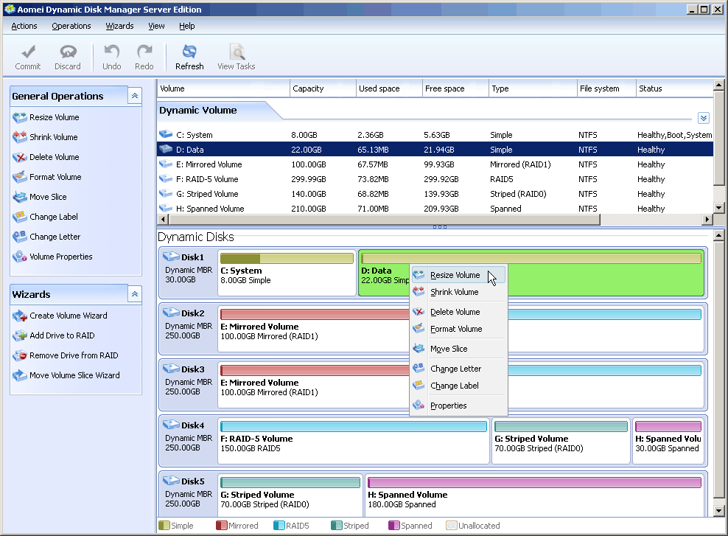Click Shrink Volume in the sidebar
The image size is (728, 536).
(53, 137)
